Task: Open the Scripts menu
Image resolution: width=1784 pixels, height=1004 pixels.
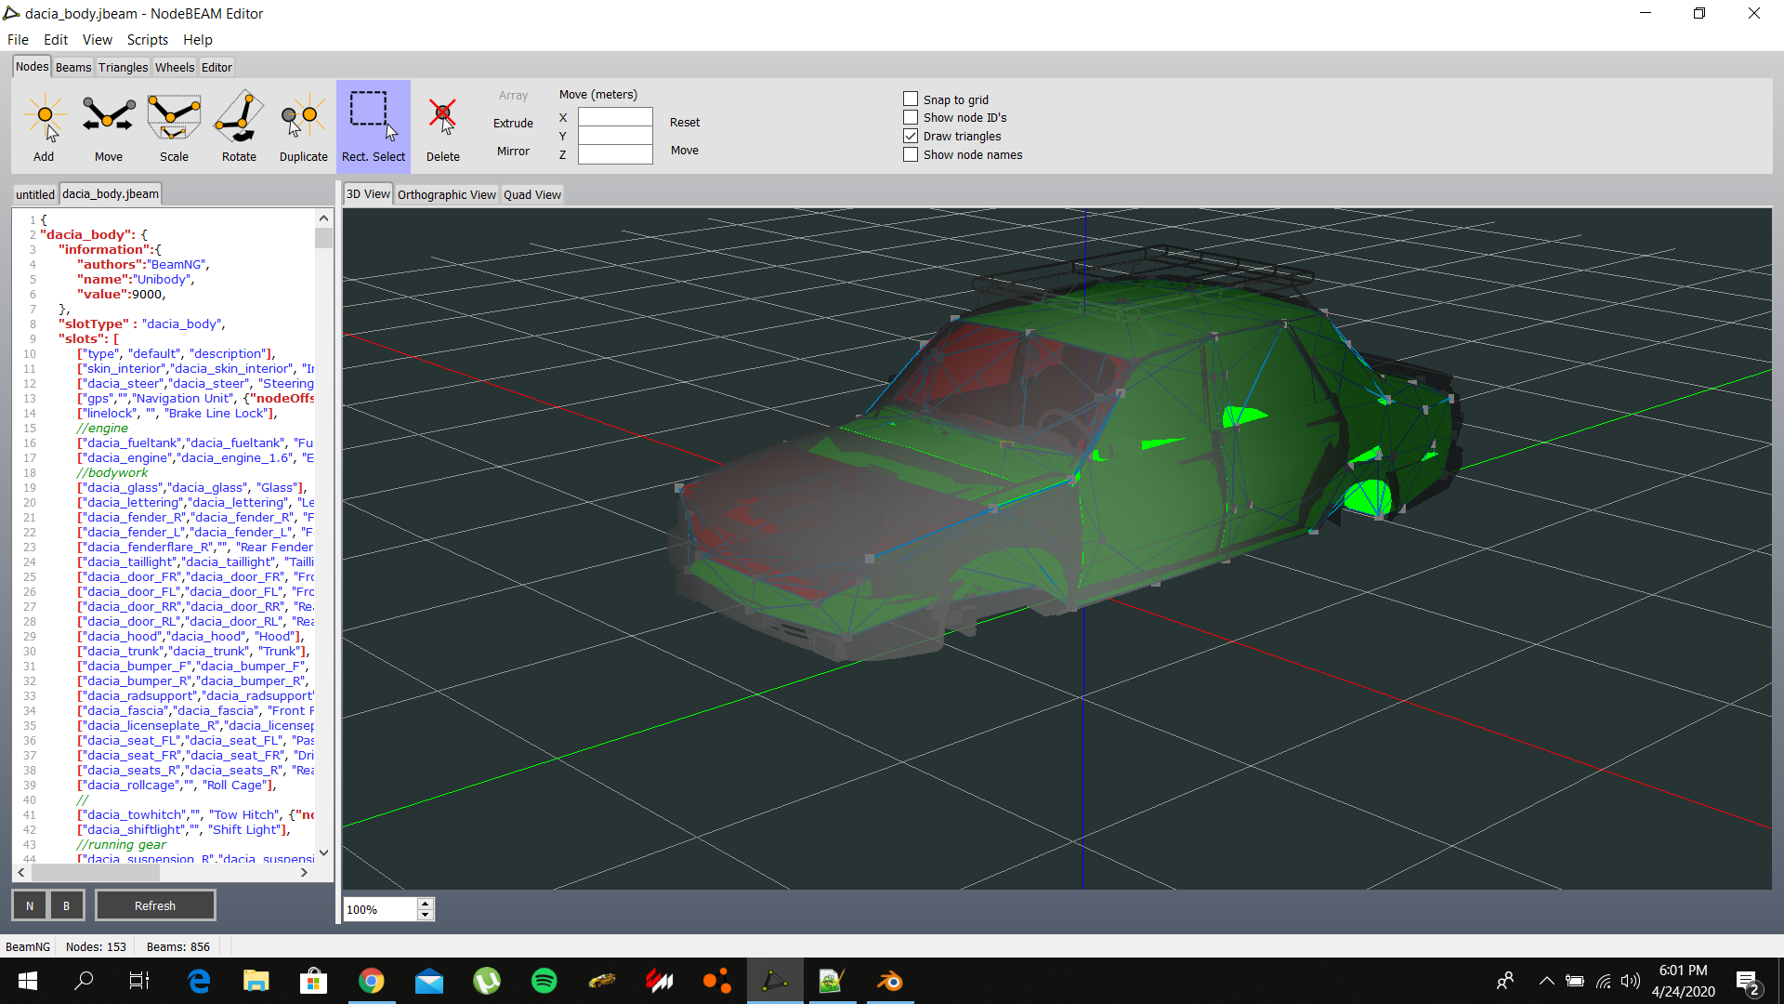Action: pos(147,39)
